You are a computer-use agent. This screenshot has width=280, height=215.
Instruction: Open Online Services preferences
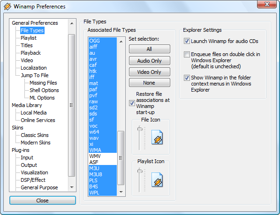(38, 120)
